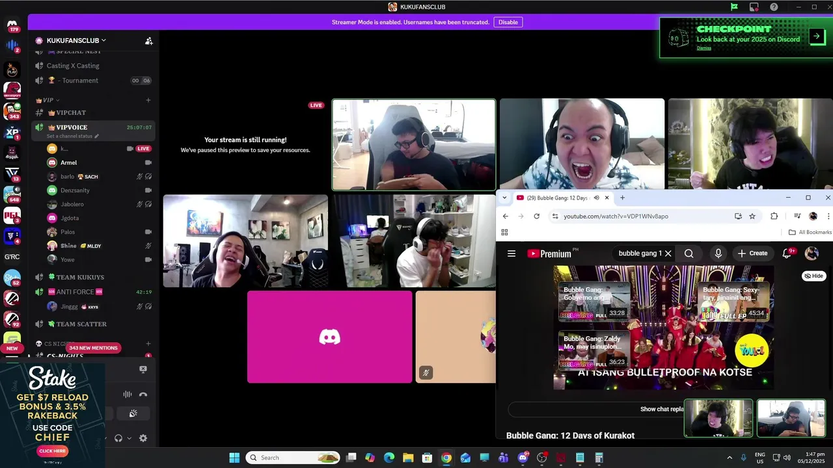Viewport: 833px width, 468px height.
Task: Expand Chrome tab search dropdown
Action: [504, 198]
